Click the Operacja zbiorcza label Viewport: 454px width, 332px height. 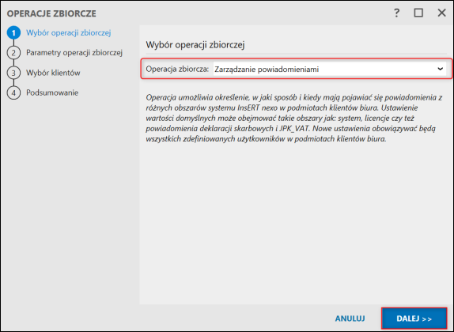click(x=177, y=69)
